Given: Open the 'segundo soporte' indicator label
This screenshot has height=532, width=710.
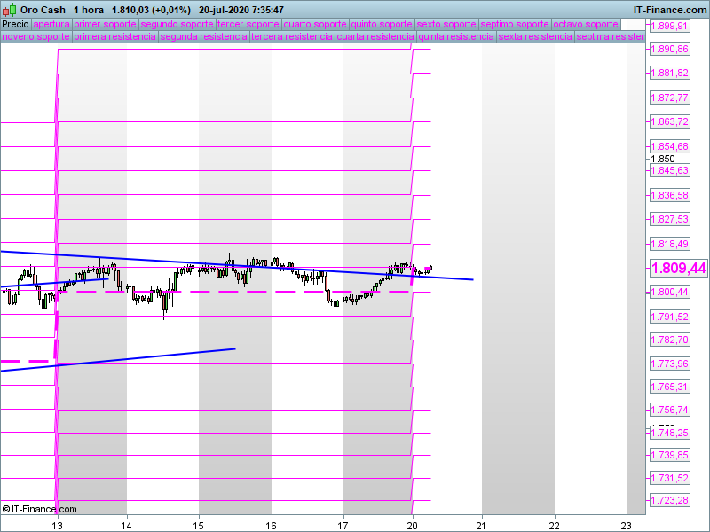Looking at the screenshot, I should [177, 24].
